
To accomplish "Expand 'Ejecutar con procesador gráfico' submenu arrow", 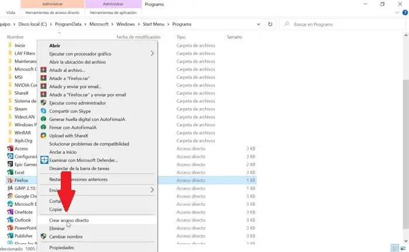I will (152, 54).
